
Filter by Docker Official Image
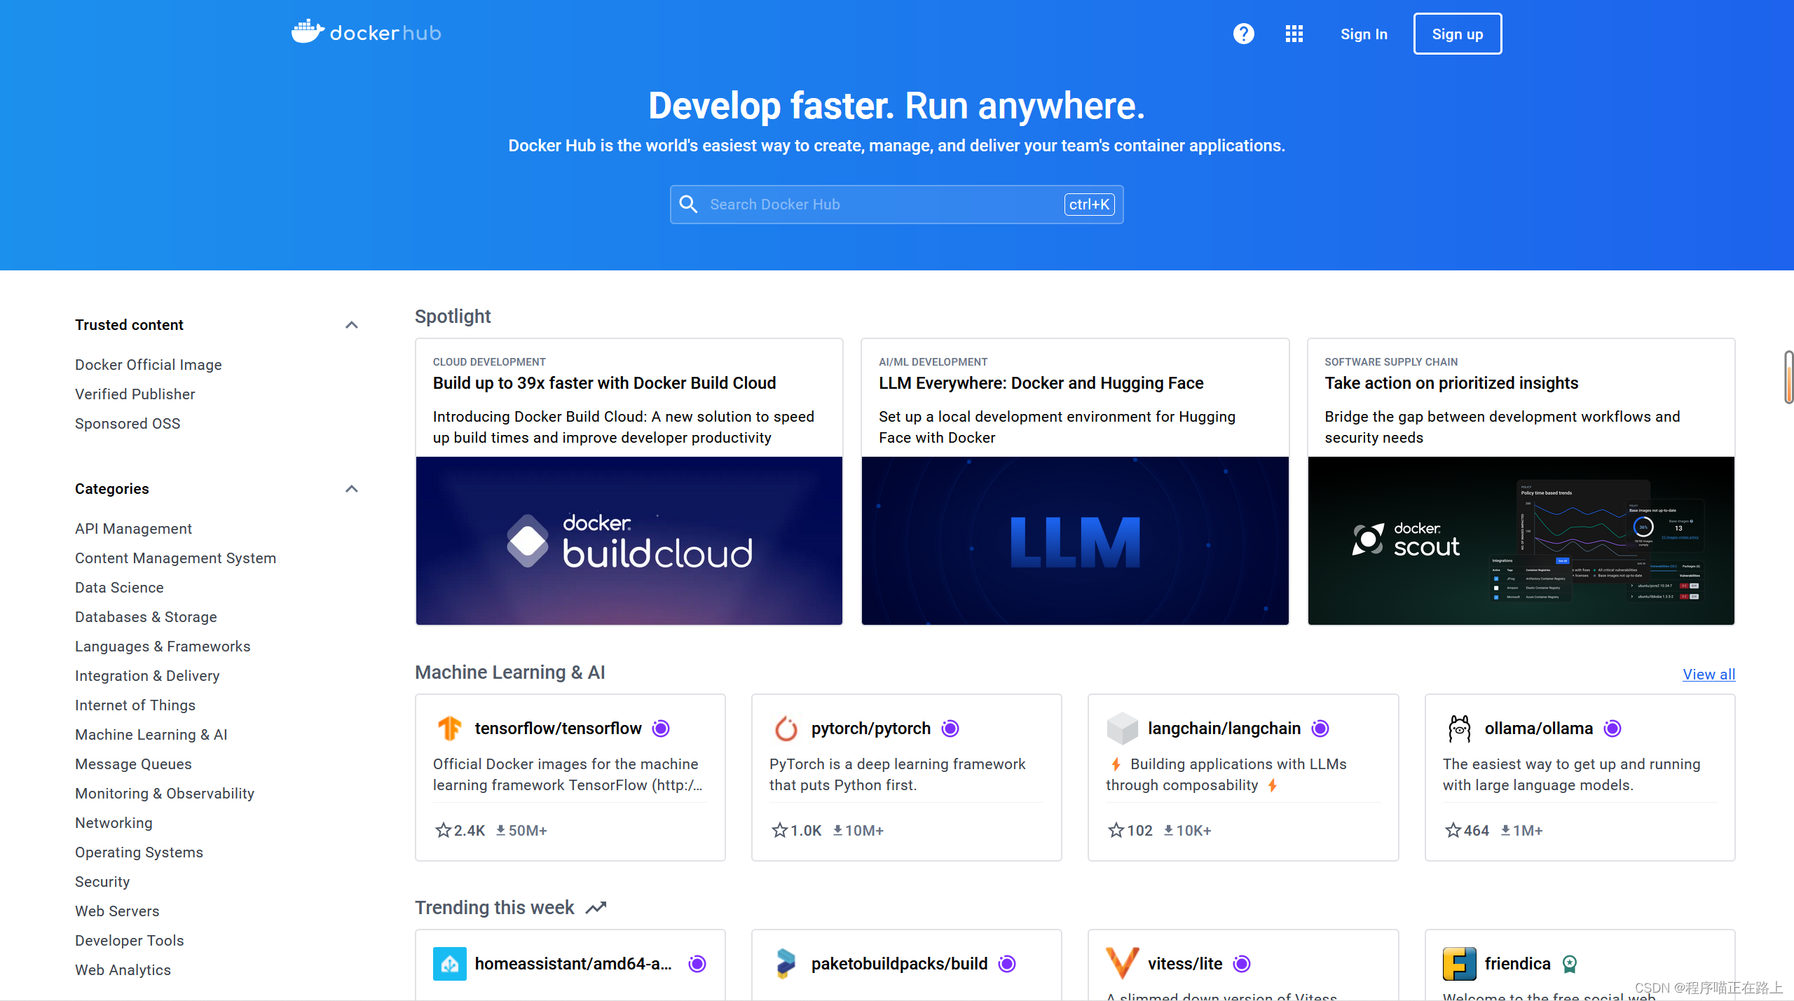148,364
